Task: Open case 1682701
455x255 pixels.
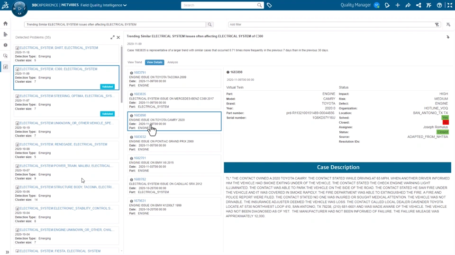Action: click(140, 158)
